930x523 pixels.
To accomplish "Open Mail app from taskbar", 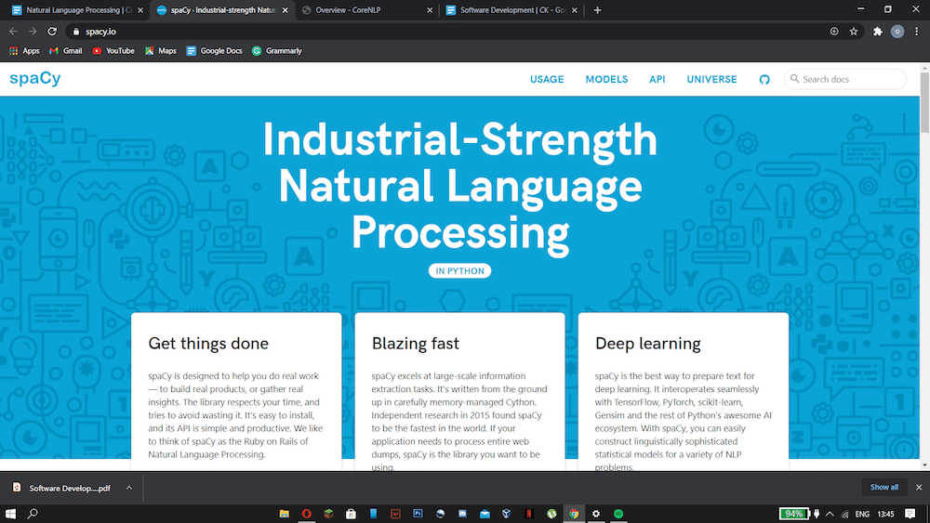I will coord(485,514).
